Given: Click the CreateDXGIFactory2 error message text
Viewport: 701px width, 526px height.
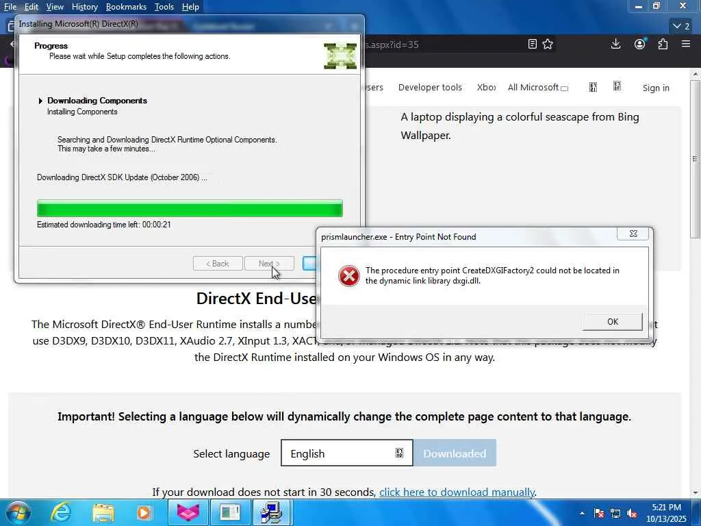Looking at the screenshot, I should (492, 275).
